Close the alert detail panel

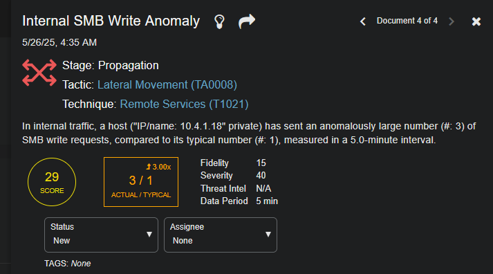[x=476, y=21]
